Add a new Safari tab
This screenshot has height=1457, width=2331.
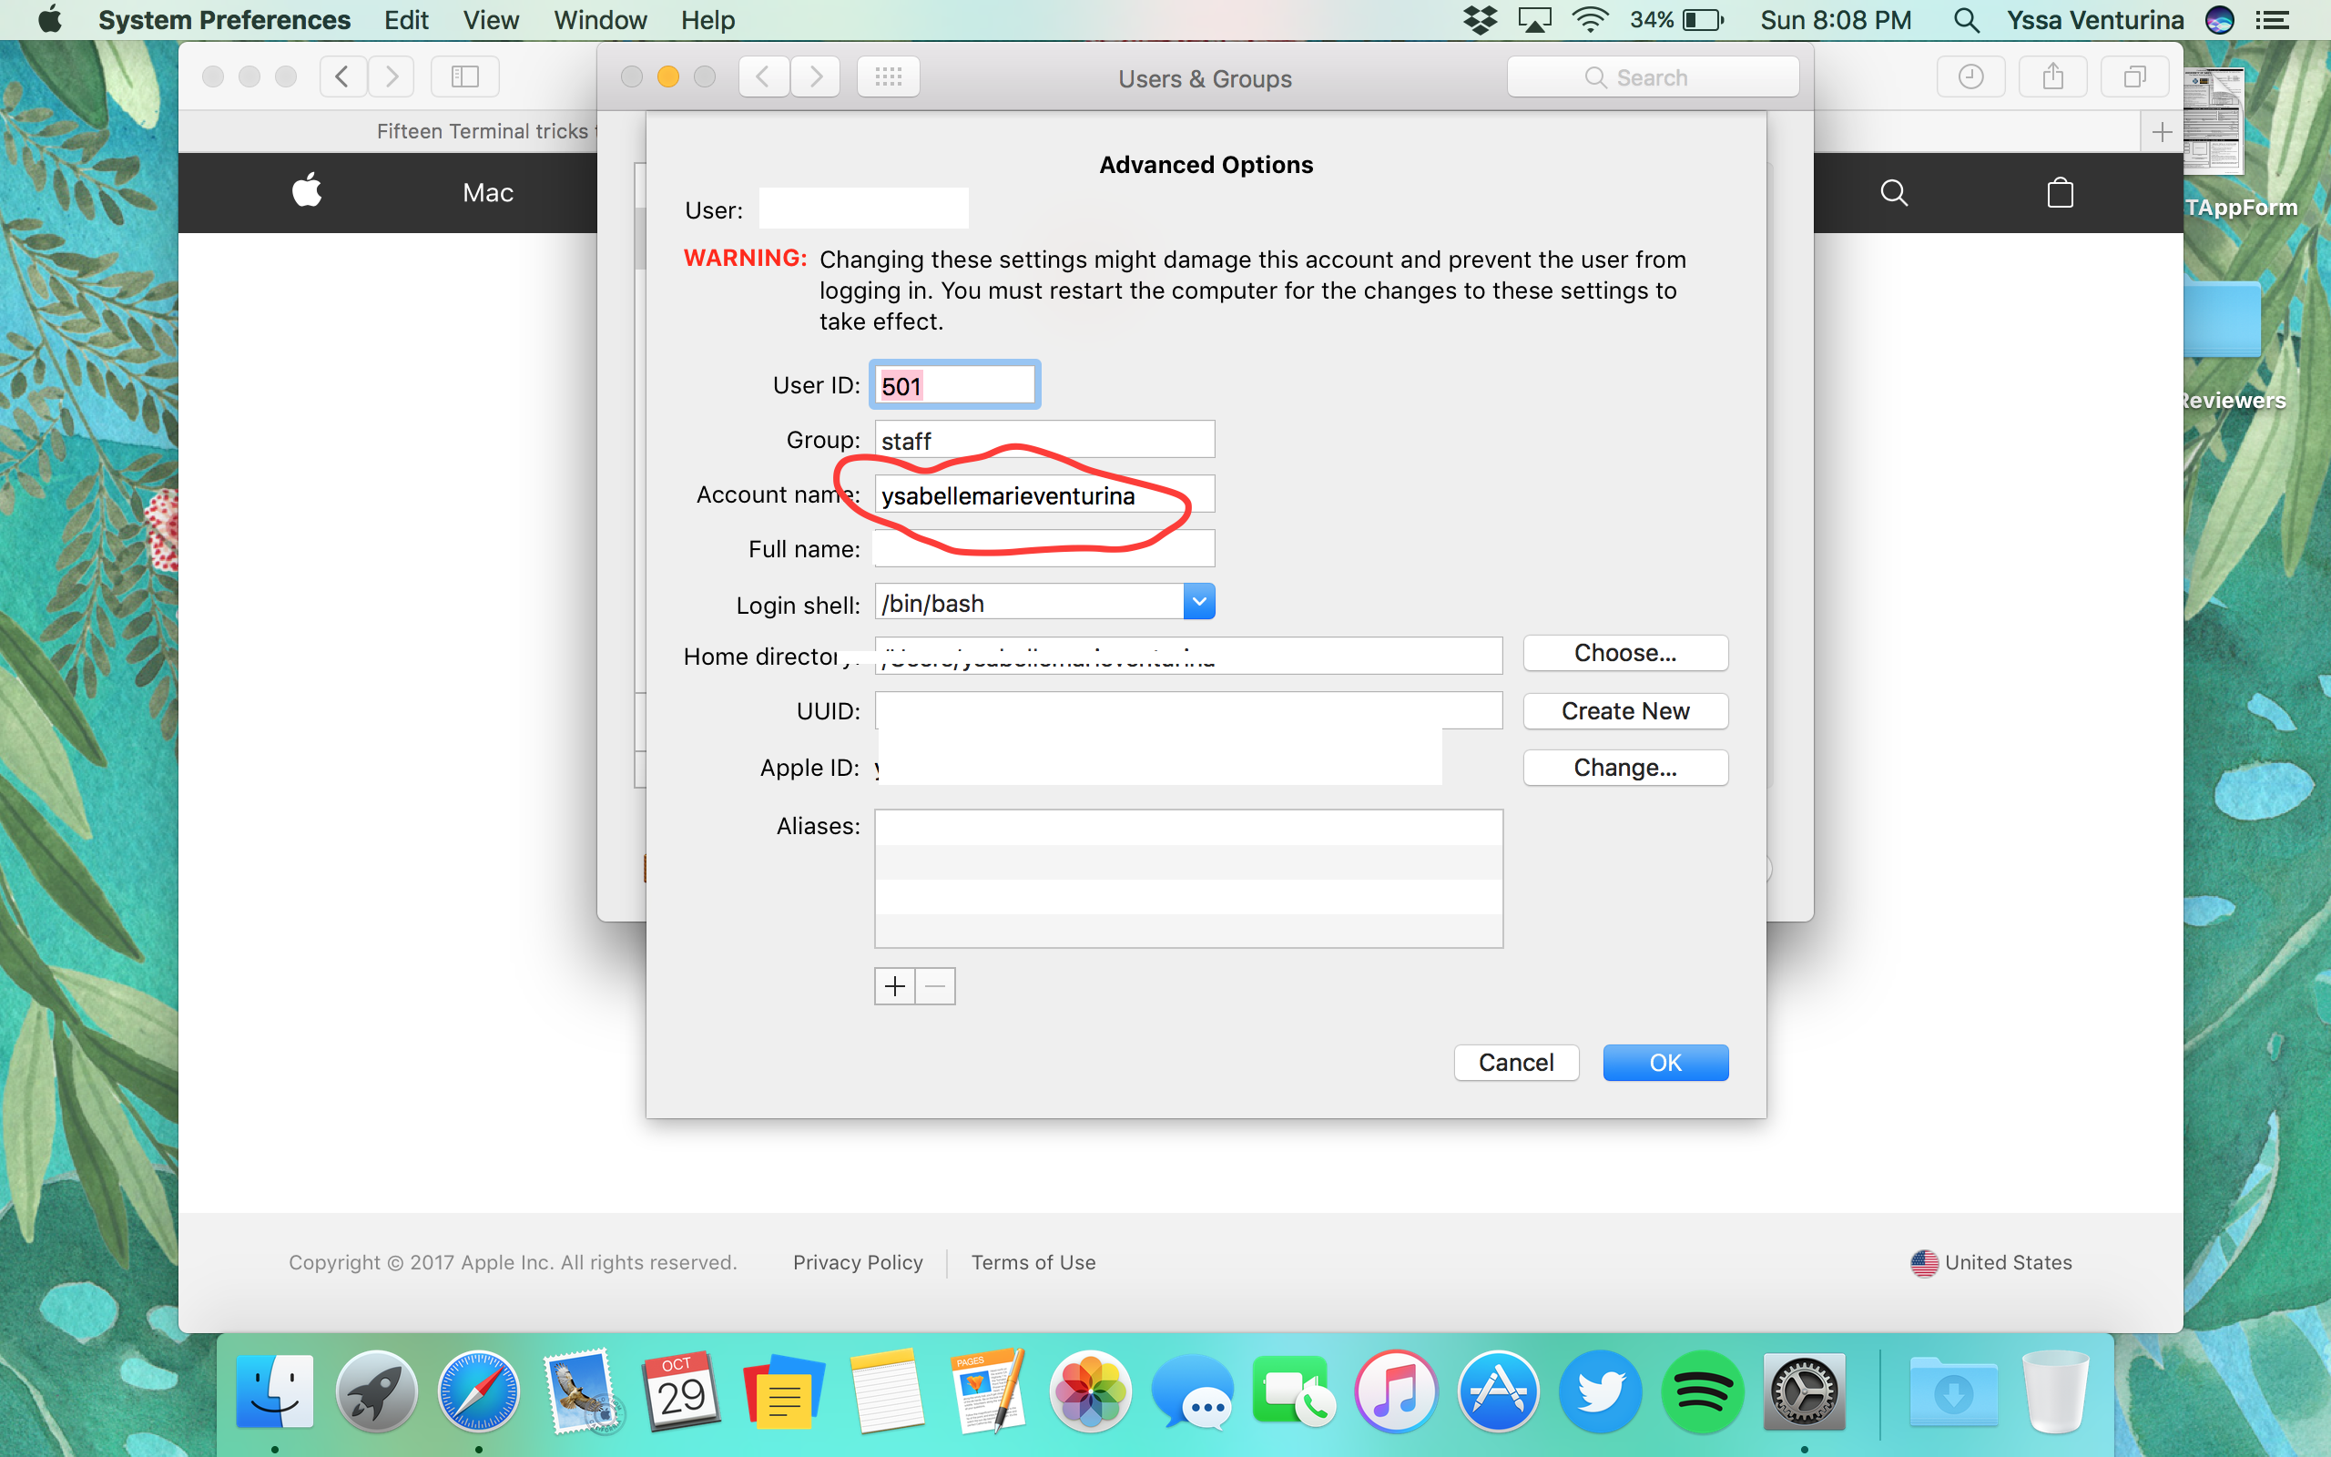2162,132
